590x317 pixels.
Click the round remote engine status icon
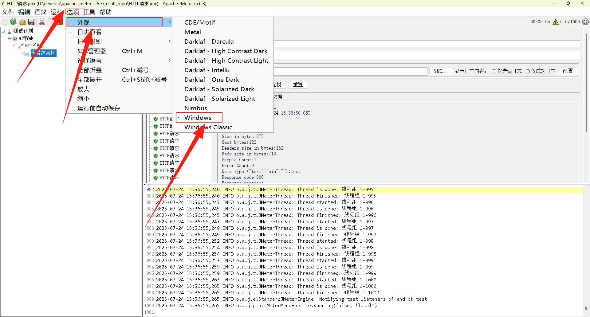[585, 22]
